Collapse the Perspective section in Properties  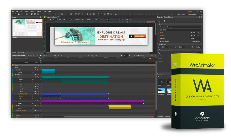158,44
